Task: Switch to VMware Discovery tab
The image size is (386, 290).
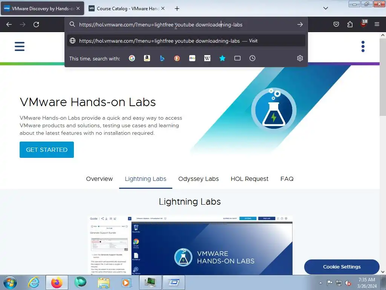Action: [42, 8]
